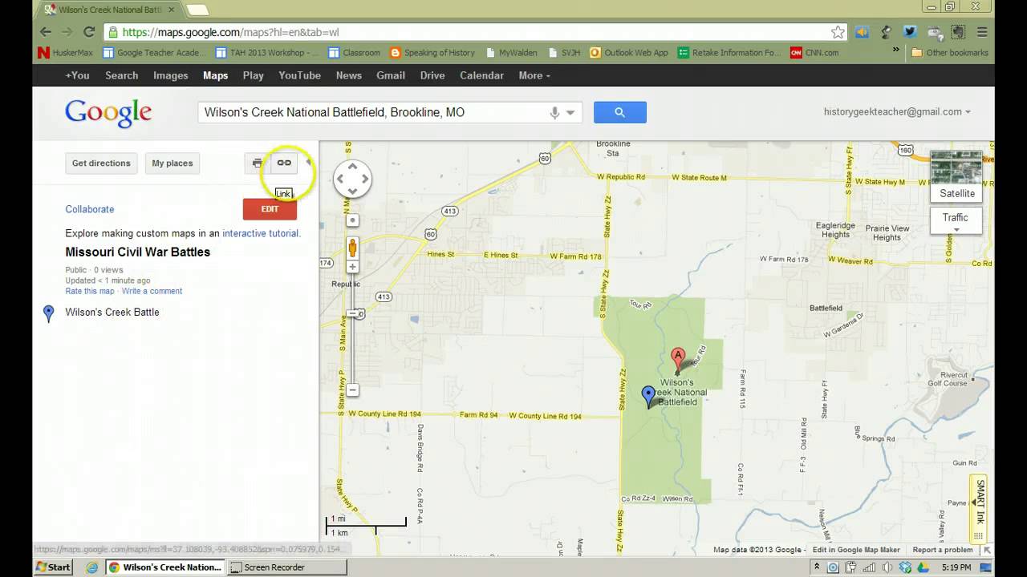1027x577 pixels.
Task: Bookmark page with the star icon
Action: click(x=838, y=32)
